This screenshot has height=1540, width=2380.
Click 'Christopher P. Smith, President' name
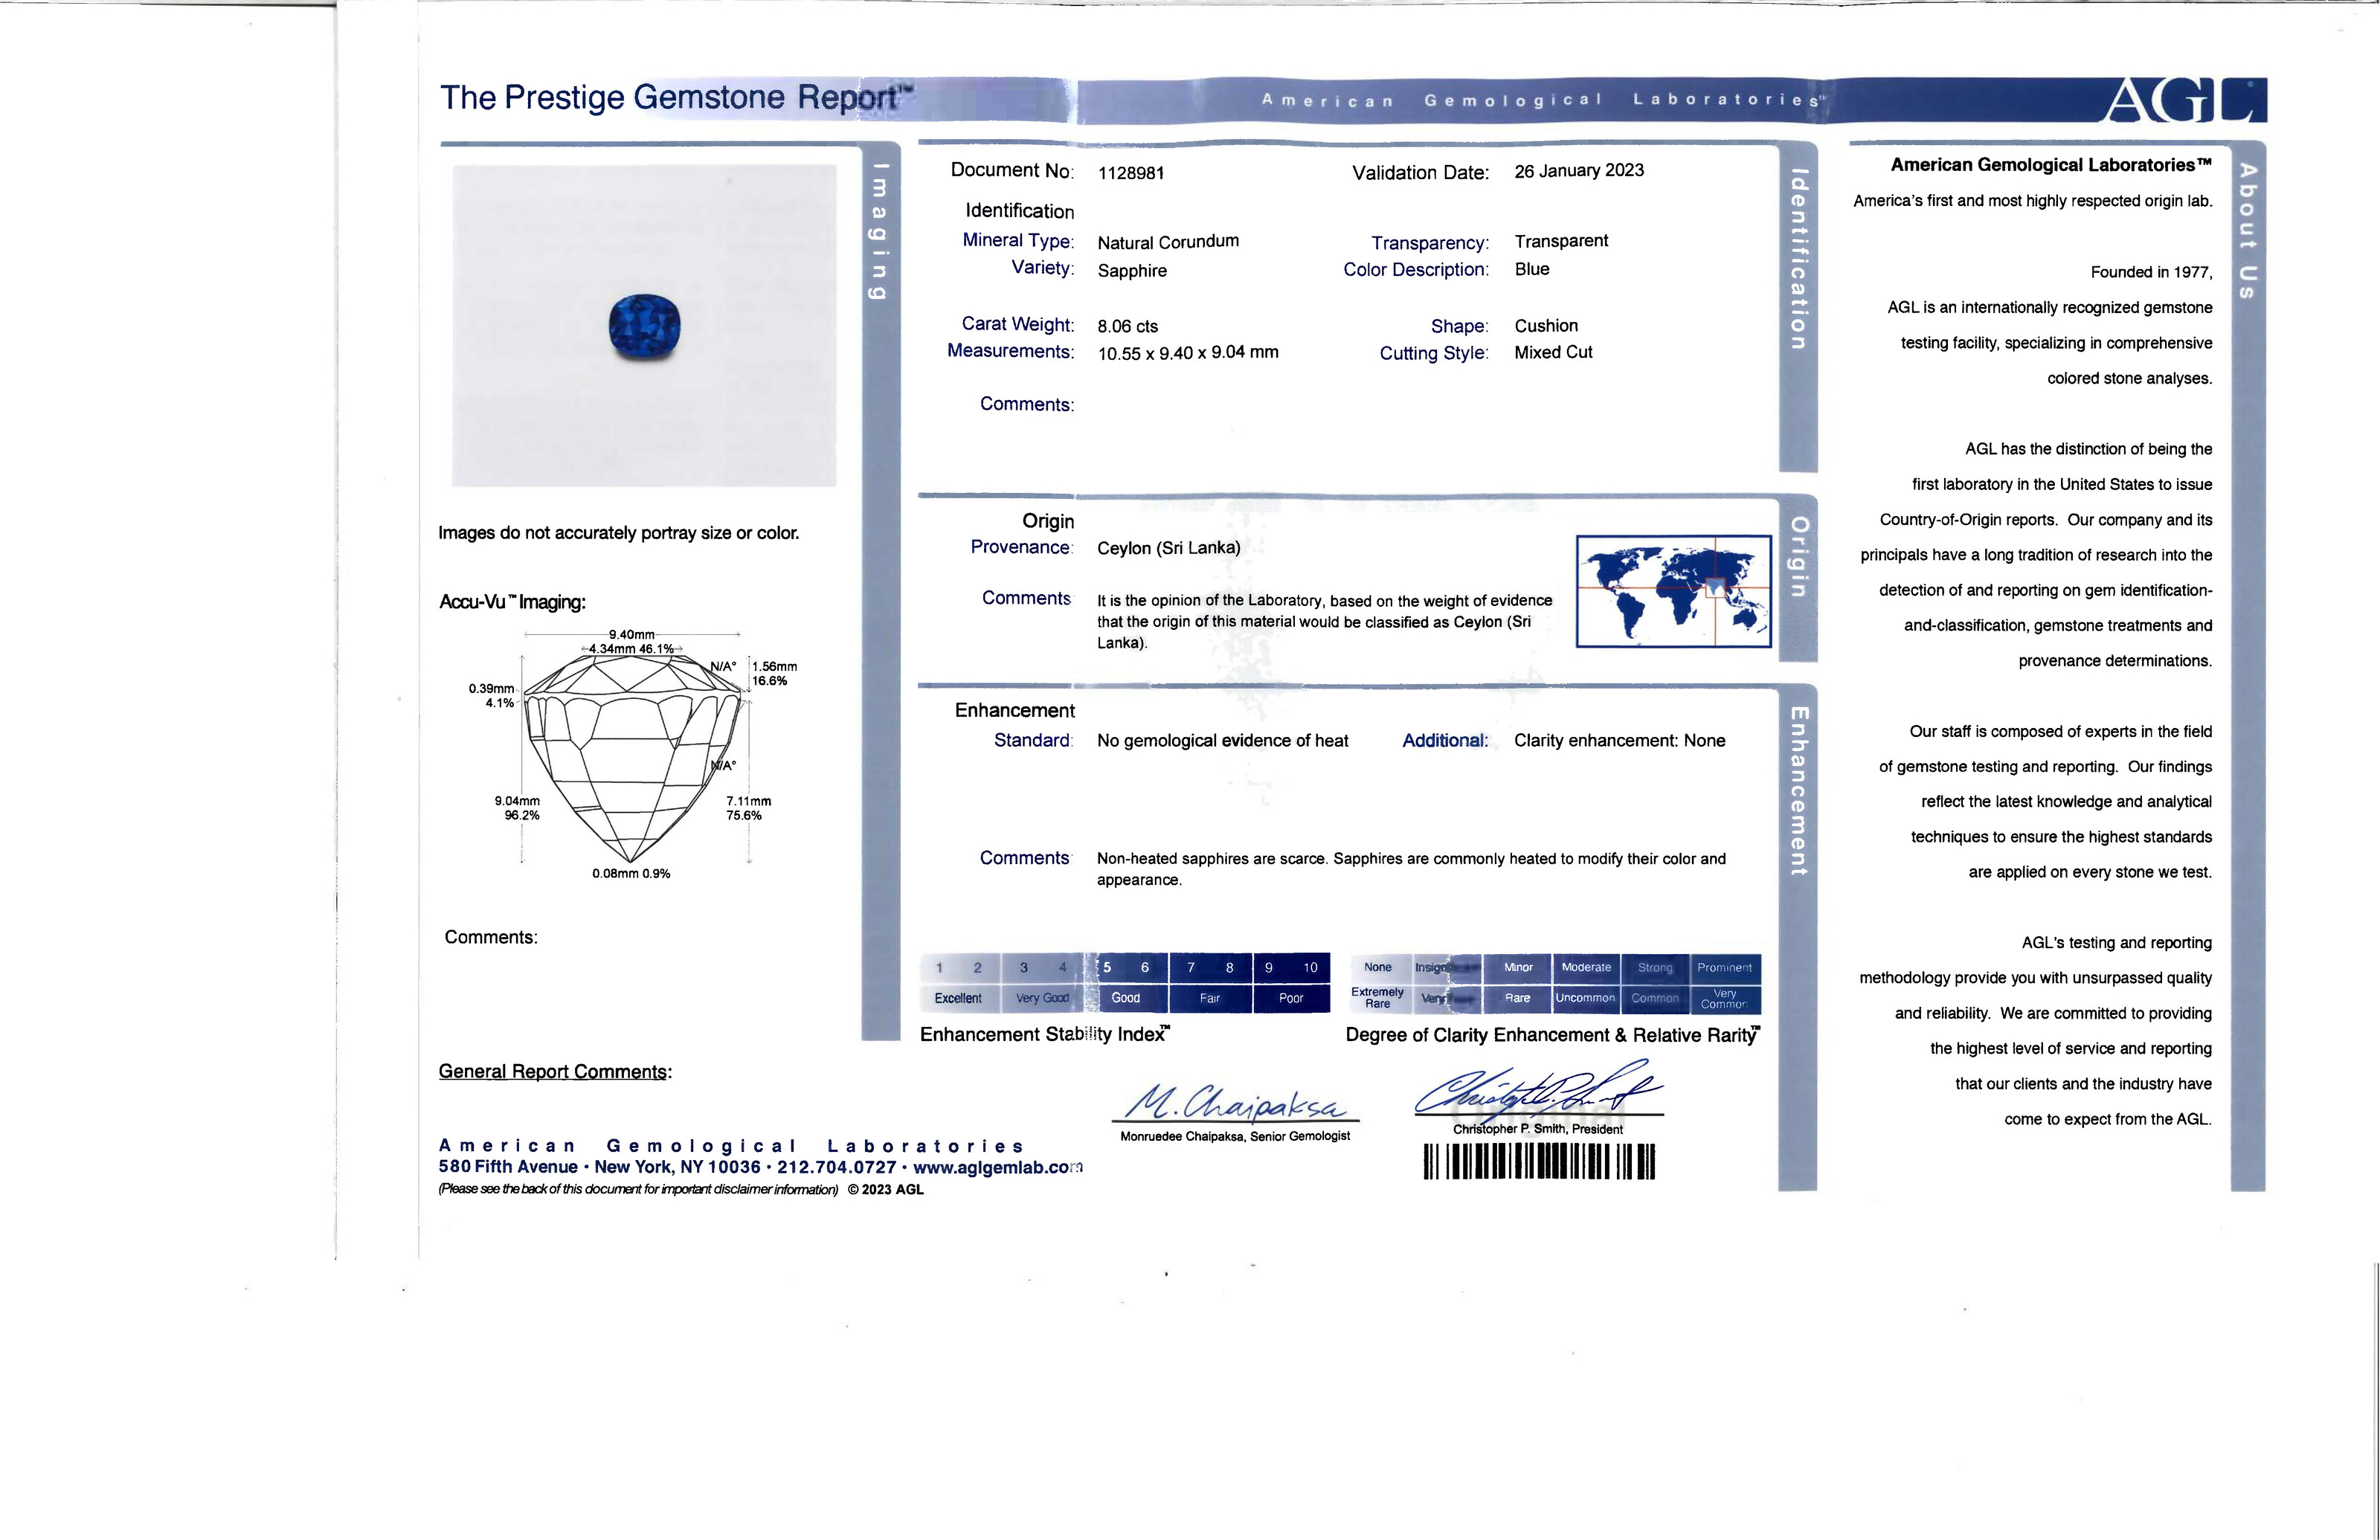pyautogui.click(x=1538, y=1129)
